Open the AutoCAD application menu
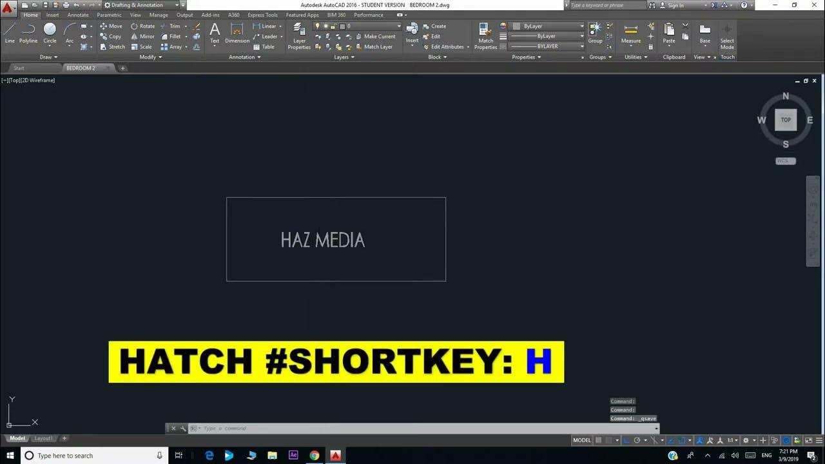 pos(7,9)
